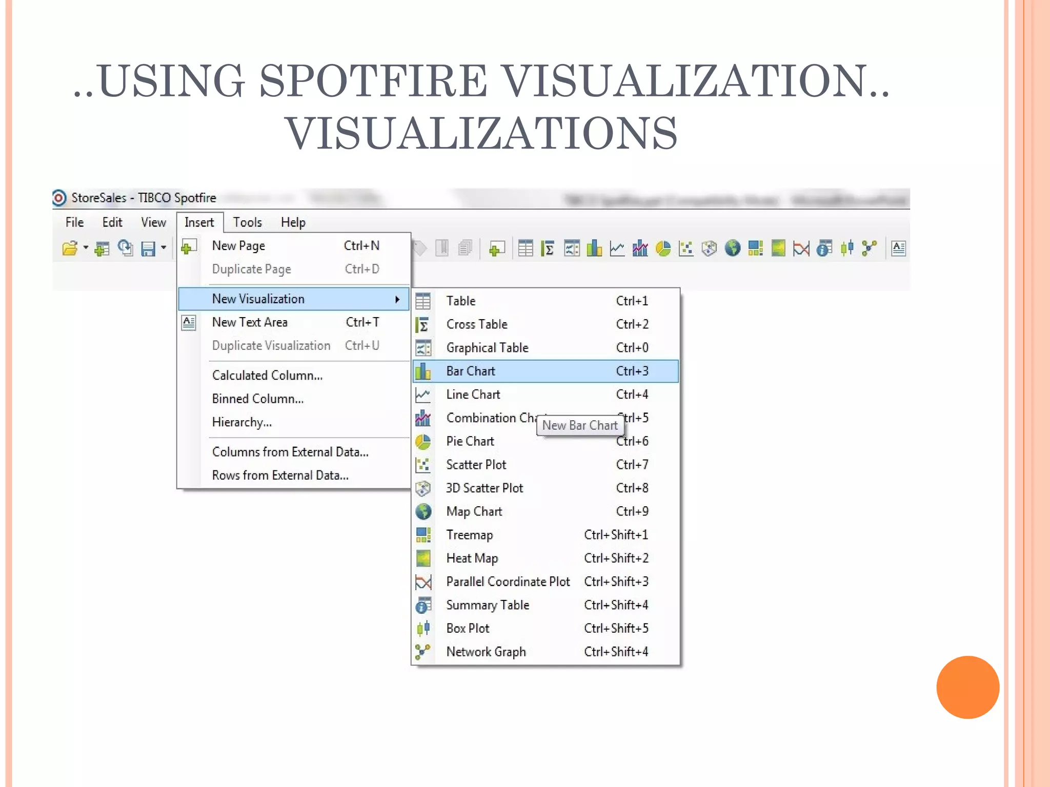Screen dimensions: 1050x787
Task: Click the 3D Scatter Plot toolbar icon
Action: coord(709,248)
